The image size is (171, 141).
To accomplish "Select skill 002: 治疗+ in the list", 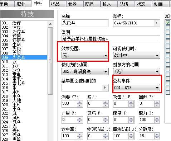I will coord(24,27).
